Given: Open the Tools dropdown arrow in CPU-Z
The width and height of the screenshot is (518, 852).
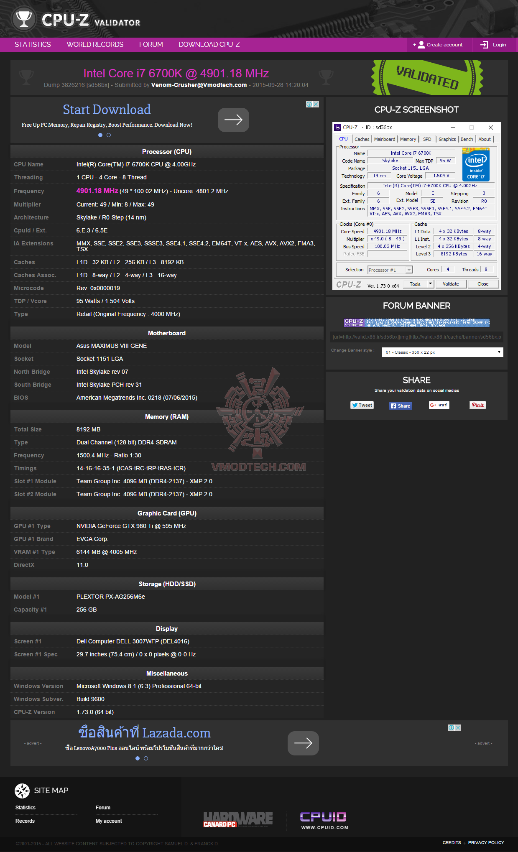Looking at the screenshot, I should 430,284.
